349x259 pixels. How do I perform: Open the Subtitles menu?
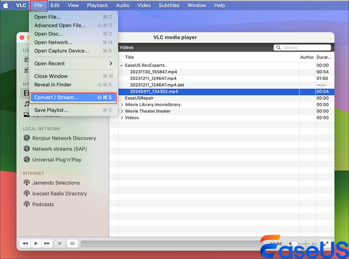(169, 5)
